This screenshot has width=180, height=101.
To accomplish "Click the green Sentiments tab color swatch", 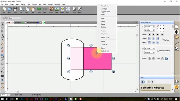I will [x=22, y=22].
